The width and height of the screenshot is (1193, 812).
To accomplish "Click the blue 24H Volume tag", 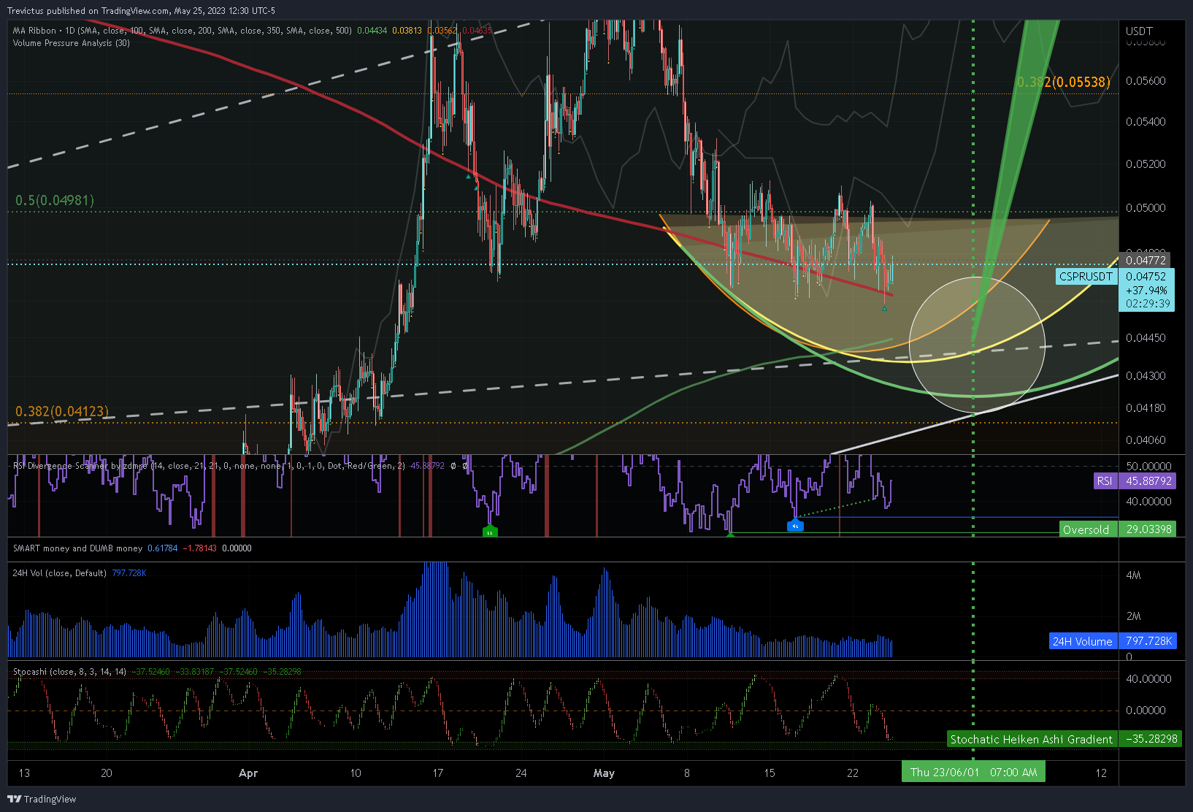I will [1083, 641].
